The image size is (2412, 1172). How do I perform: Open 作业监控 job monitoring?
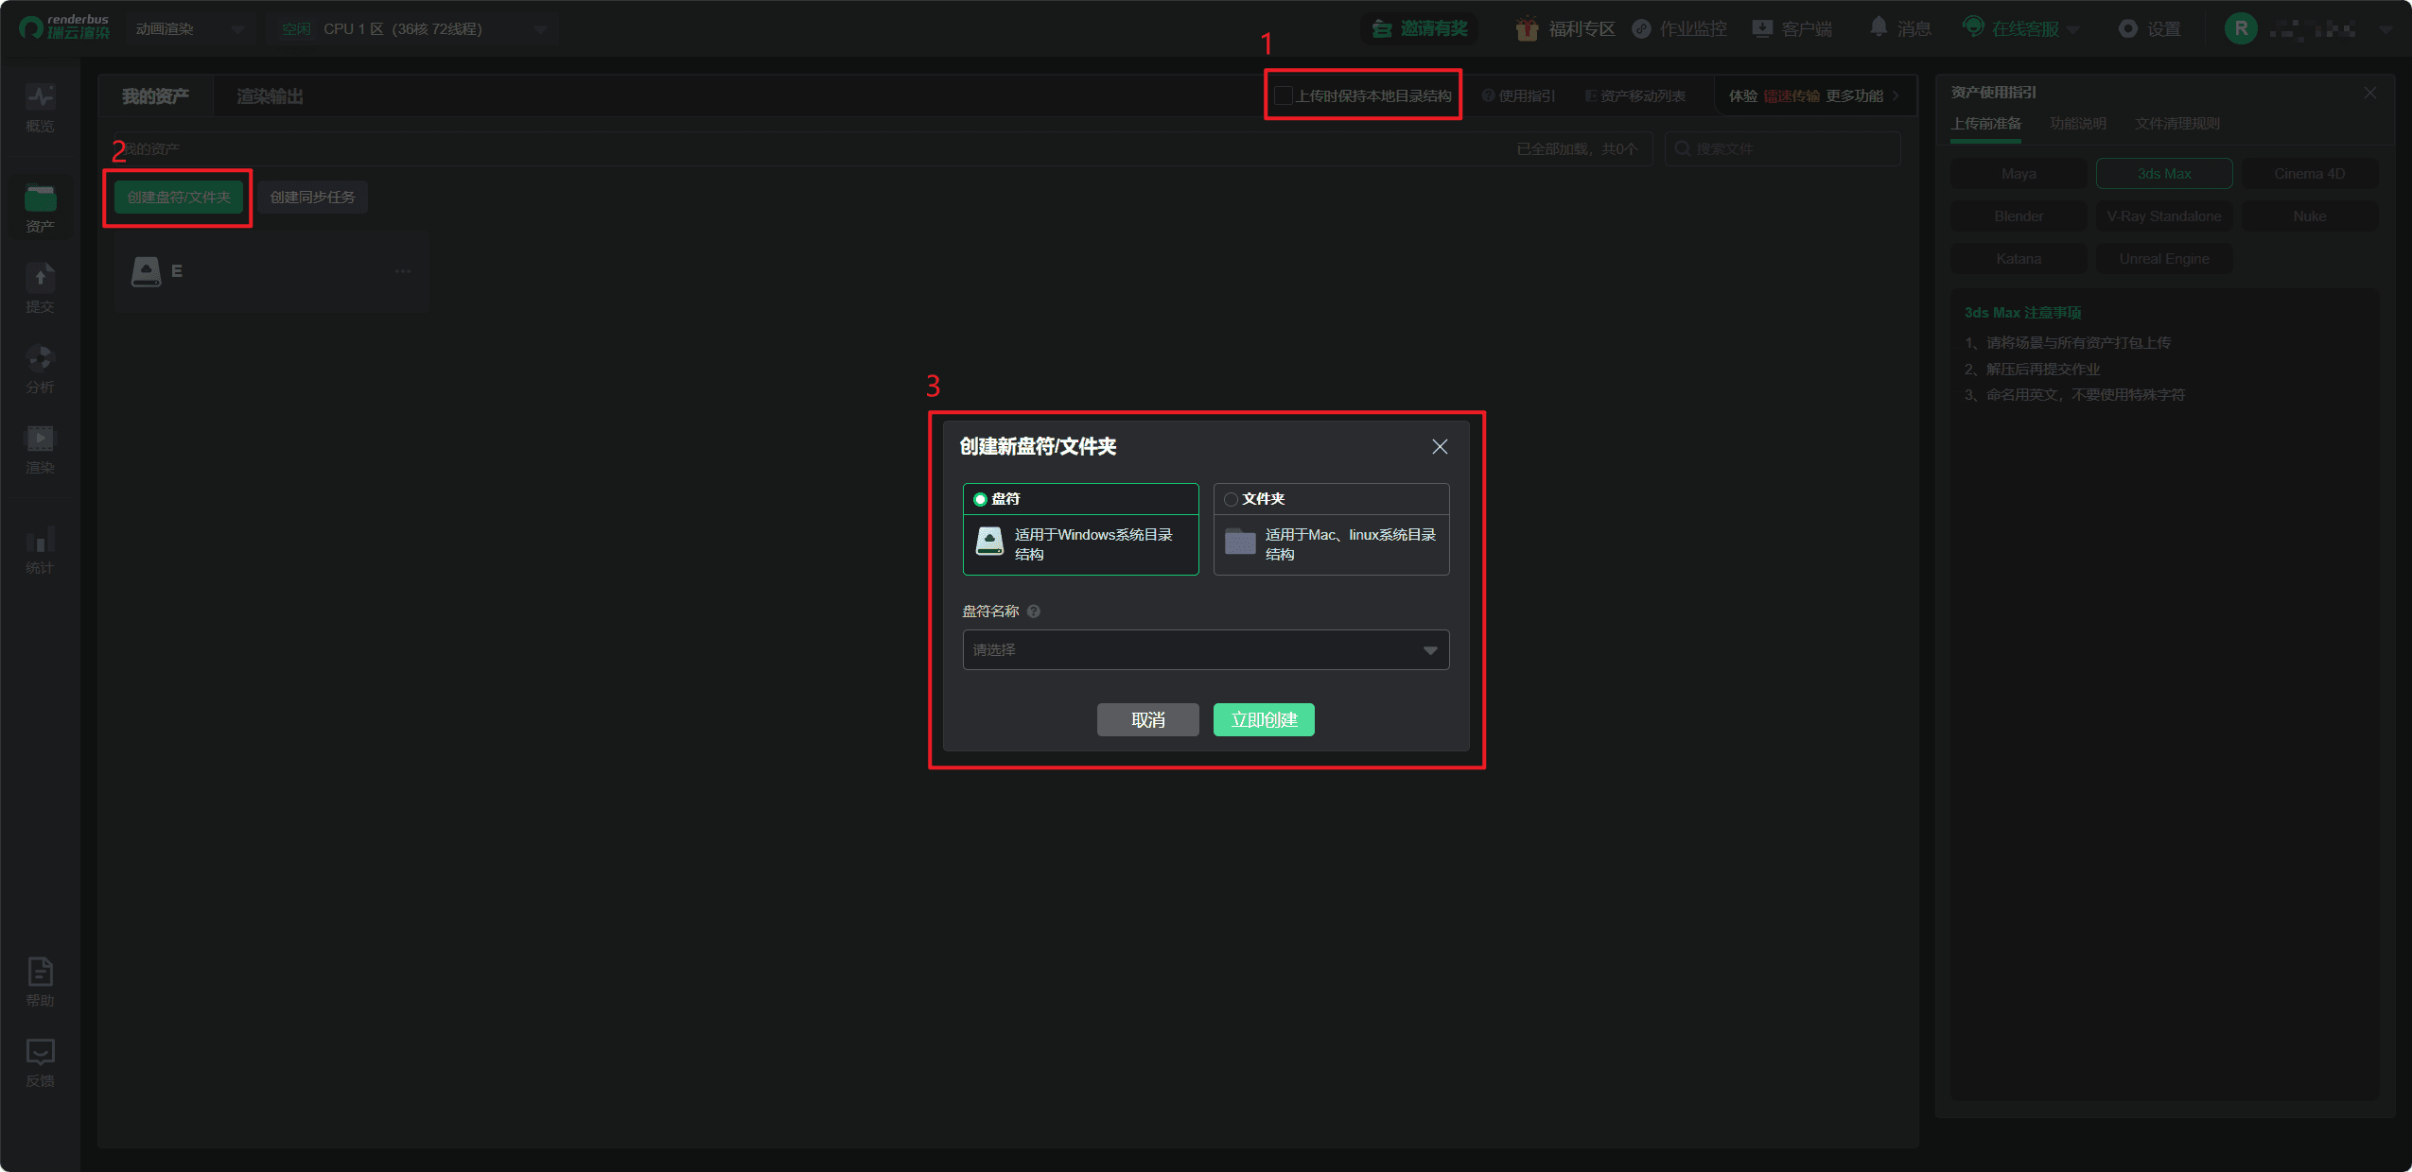tap(1681, 29)
